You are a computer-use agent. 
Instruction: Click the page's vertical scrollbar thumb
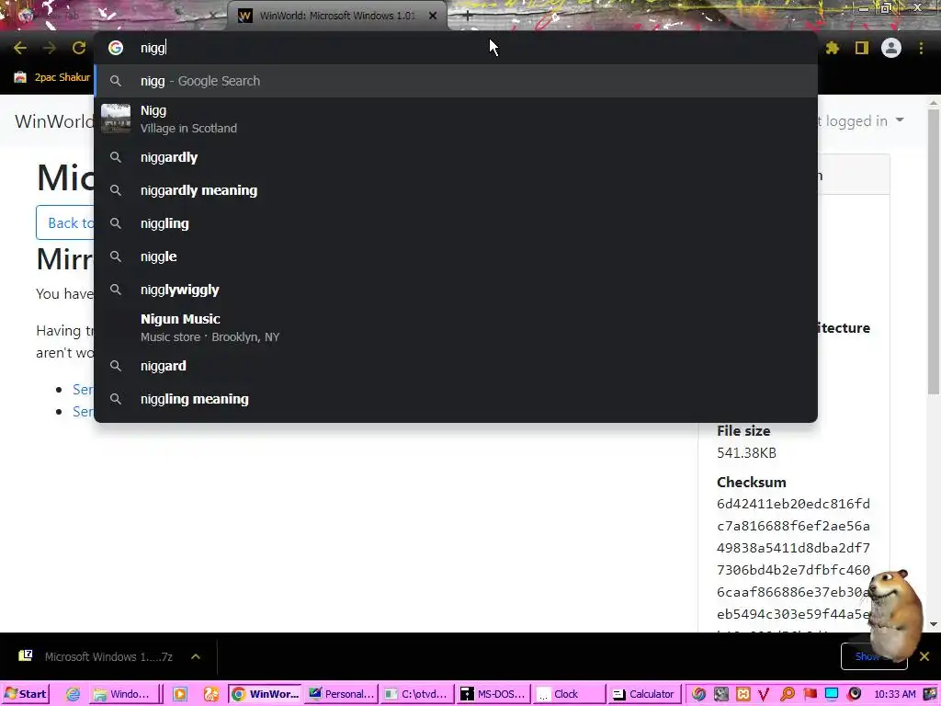coord(934,252)
